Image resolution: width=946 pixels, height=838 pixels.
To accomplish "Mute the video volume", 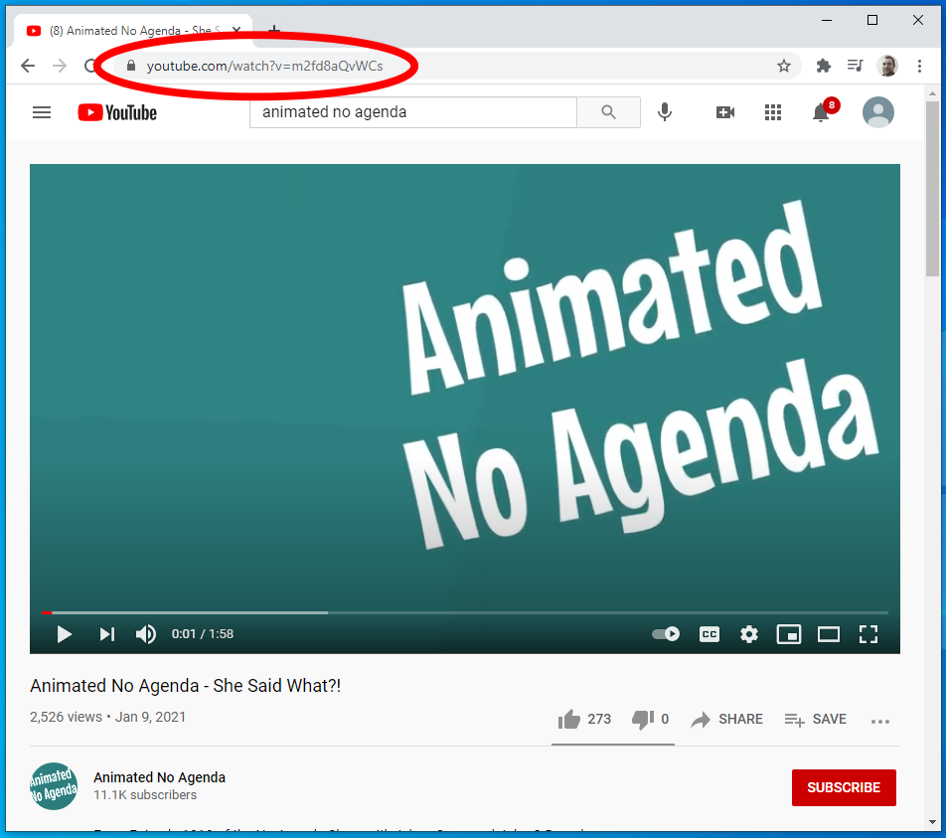I will (x=145, y=634).
